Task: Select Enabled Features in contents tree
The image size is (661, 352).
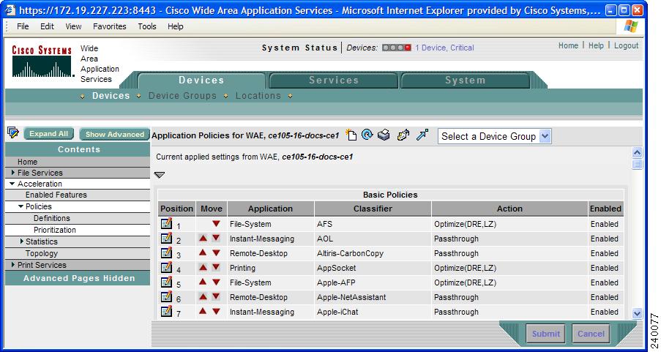Action: (56, 195)
